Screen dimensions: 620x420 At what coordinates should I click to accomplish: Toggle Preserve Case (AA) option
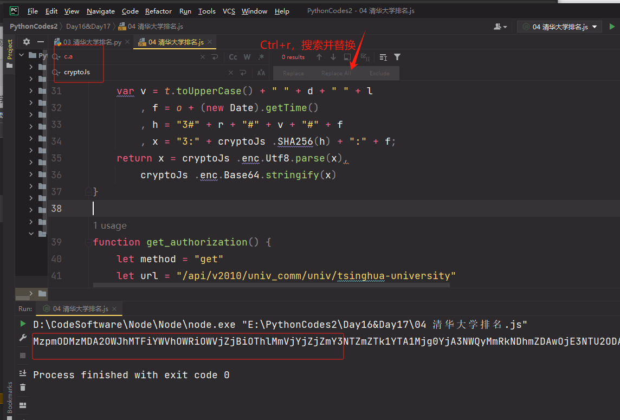261,73
